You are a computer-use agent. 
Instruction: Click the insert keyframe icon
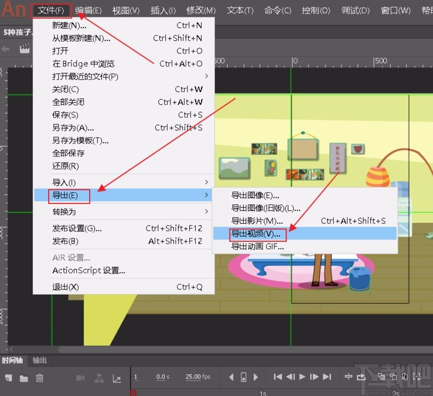244,377
